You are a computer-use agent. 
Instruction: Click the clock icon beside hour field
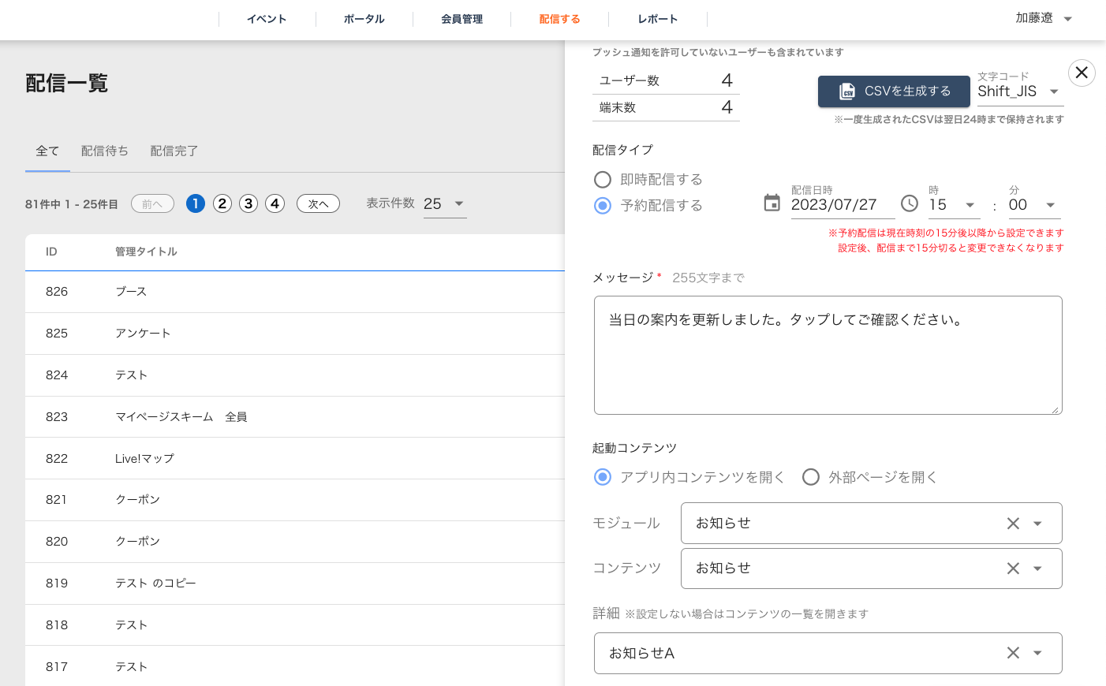910,203
